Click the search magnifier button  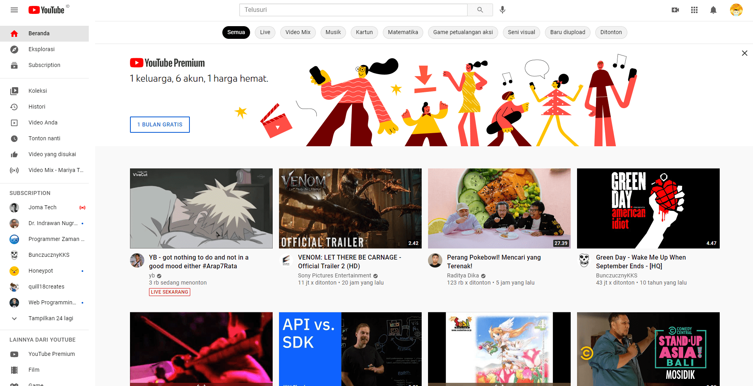click(480, 10)
